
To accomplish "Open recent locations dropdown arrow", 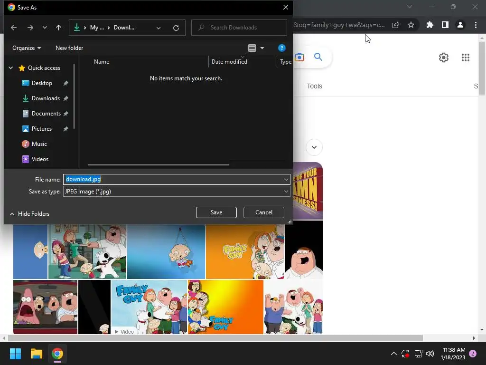I will (45, 28).
